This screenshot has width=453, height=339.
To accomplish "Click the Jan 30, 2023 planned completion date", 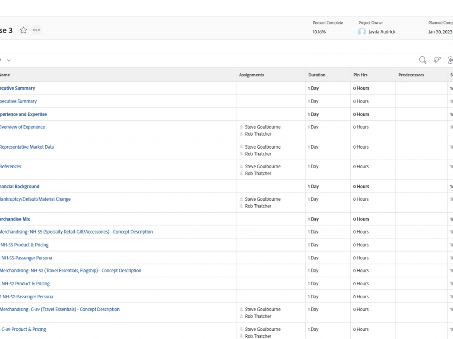I will click(x=440, y=32).
